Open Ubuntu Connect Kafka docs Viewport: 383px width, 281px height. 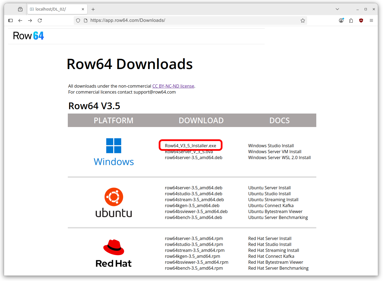(271, 205)
